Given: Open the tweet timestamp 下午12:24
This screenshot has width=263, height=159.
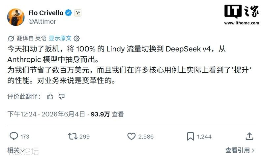Looking at the screenshot, I should click(x=22, y=114).
